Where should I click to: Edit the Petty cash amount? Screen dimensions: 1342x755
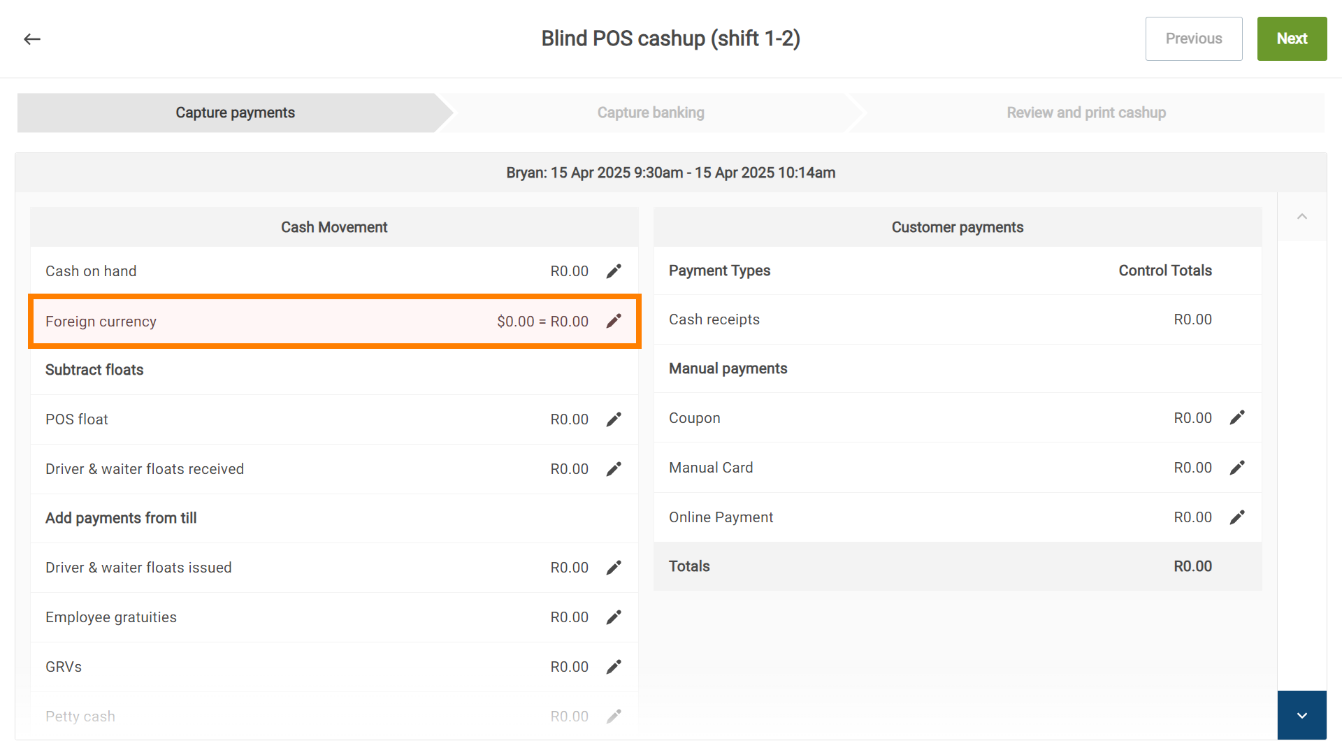614,717
